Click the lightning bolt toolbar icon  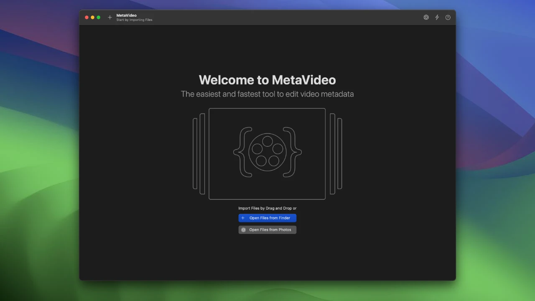pos(437,18)
